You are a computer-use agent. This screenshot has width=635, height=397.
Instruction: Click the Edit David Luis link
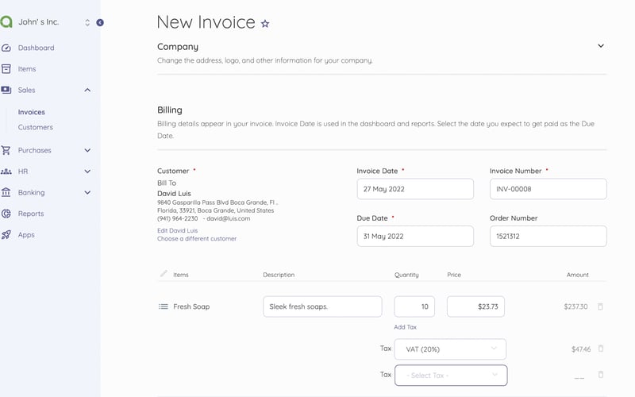point(177,230)
